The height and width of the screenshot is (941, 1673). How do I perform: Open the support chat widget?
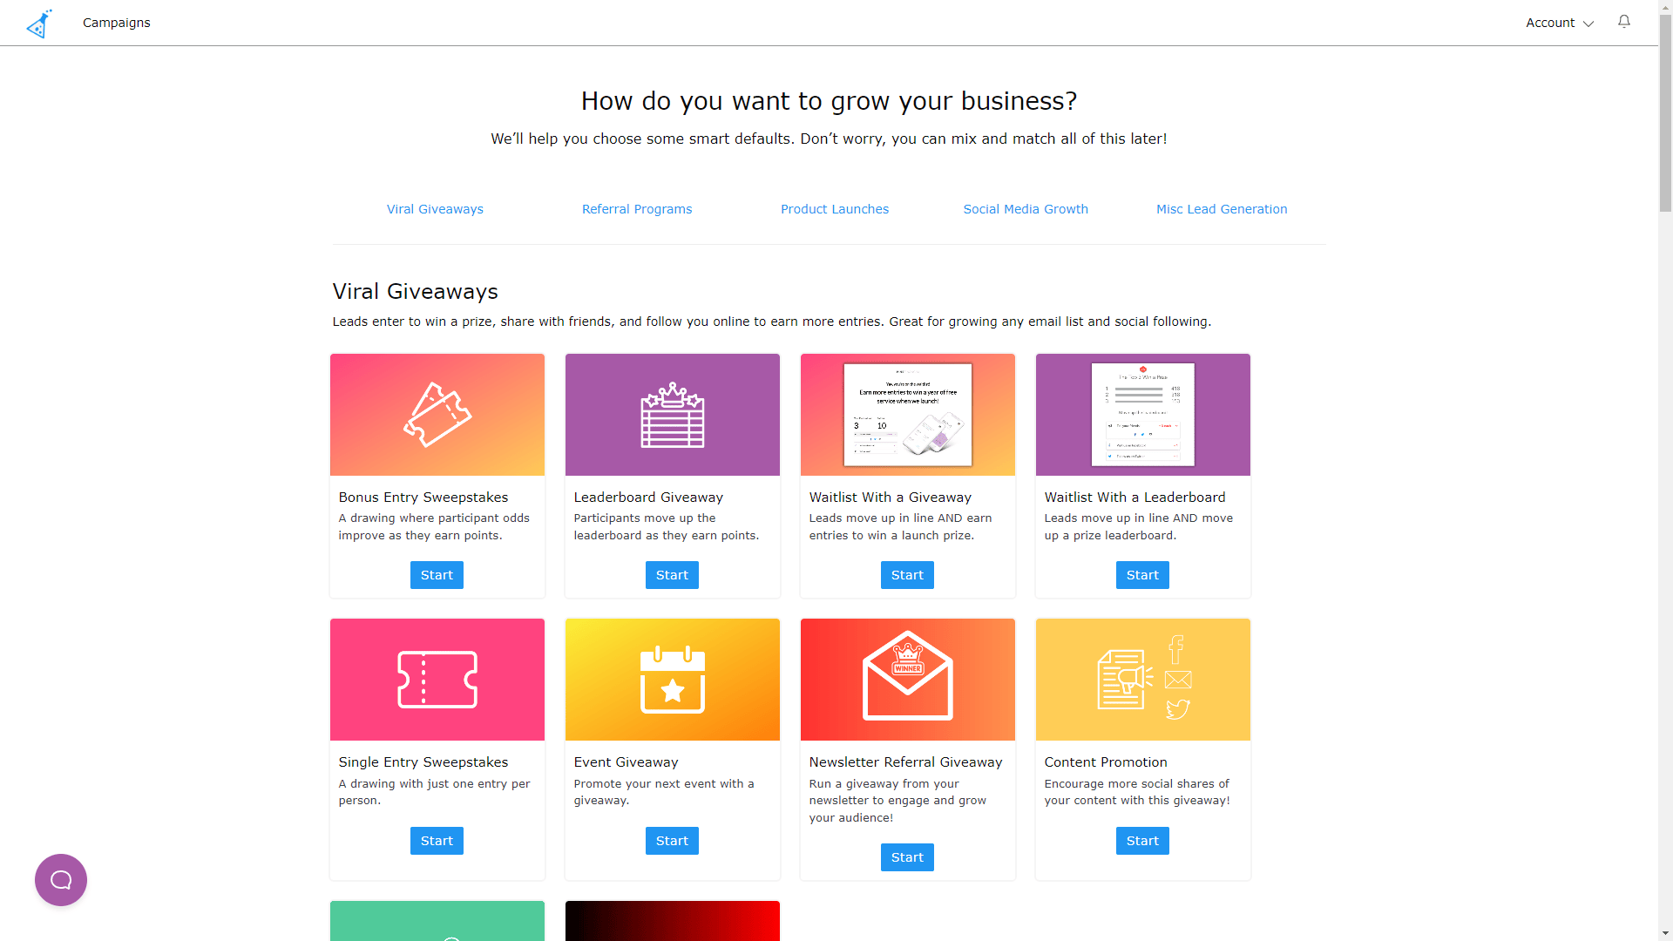(61, 880)
